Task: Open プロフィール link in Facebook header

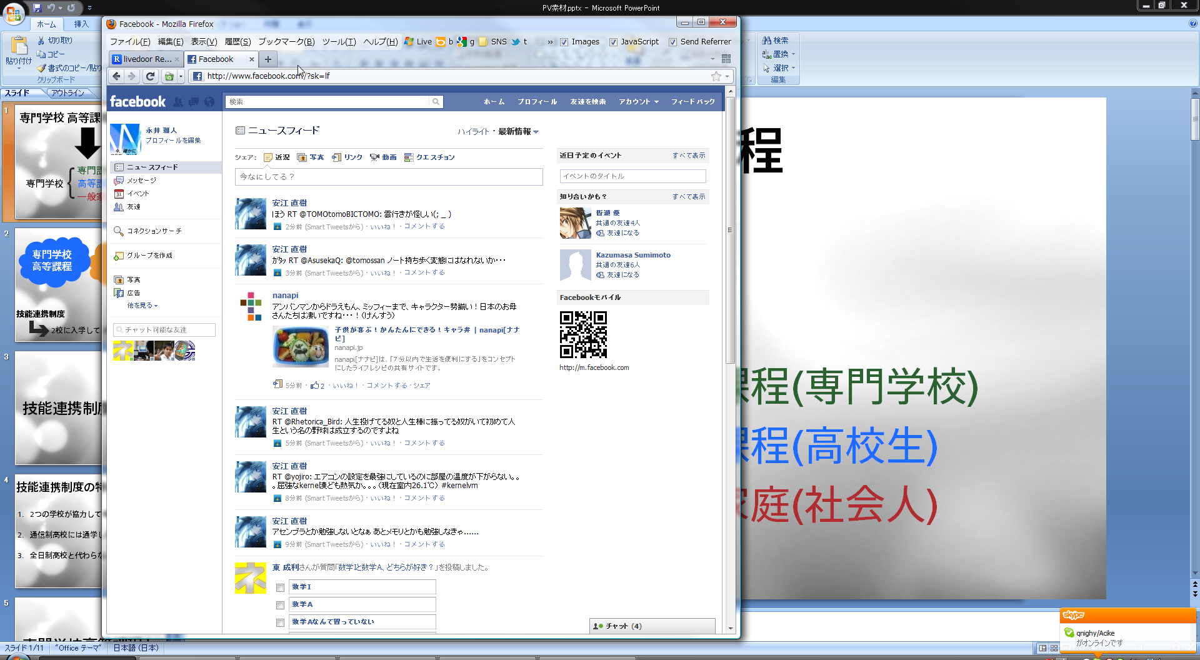Action: click(x=537, y=102)
